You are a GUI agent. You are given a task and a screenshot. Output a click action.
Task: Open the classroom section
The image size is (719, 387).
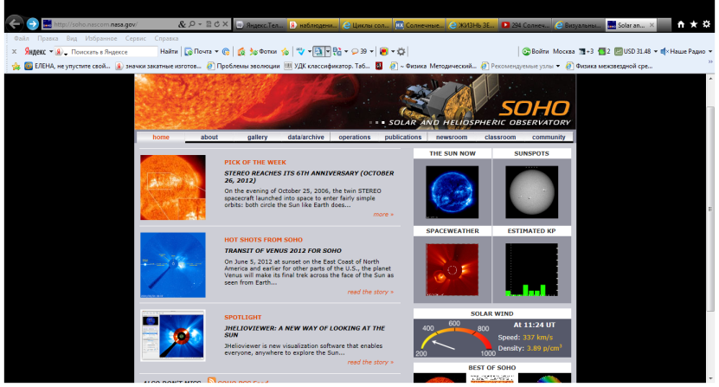[x=500, y=137]
